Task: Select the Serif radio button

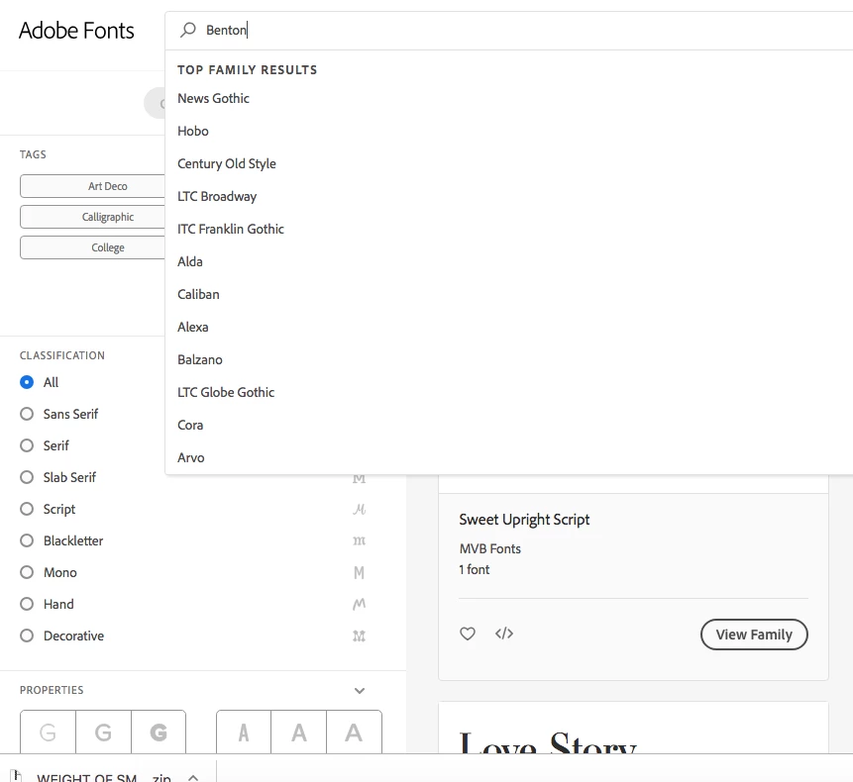Action: click(x=27, y=445)
